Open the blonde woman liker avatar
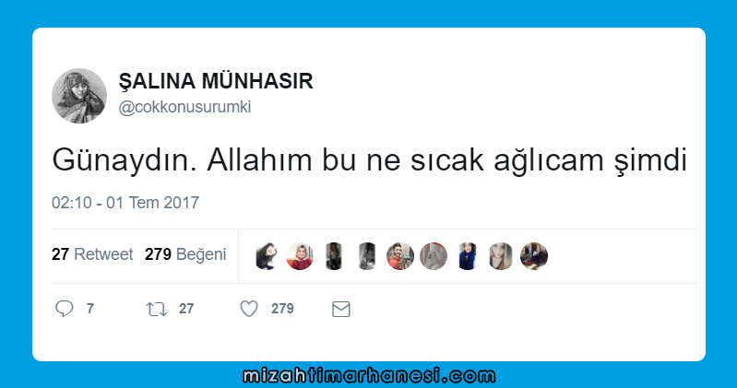 pos(500,256)
